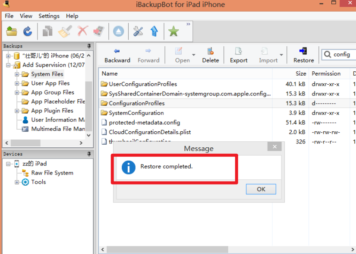This screenshot has height=254, width=356.
Task: Select User App Files folder
Action: [50, 83]
